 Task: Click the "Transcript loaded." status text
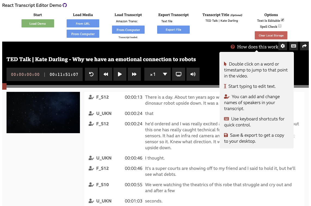(x=128, y=37)
